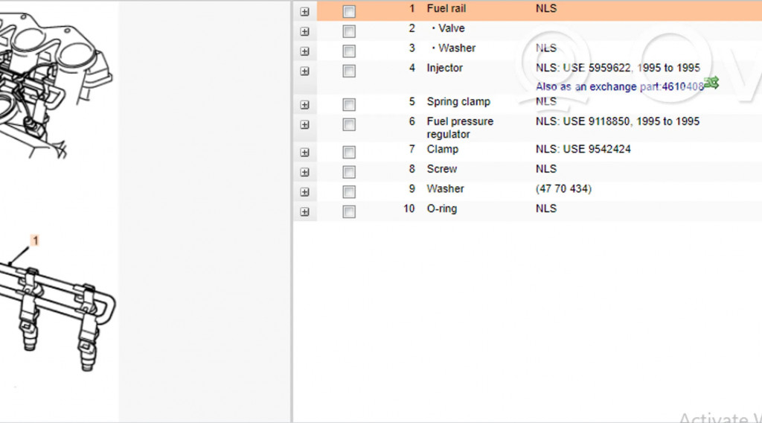
Task: Click the Washer part number (47 70 434)
Action: (x=563, y=188)
